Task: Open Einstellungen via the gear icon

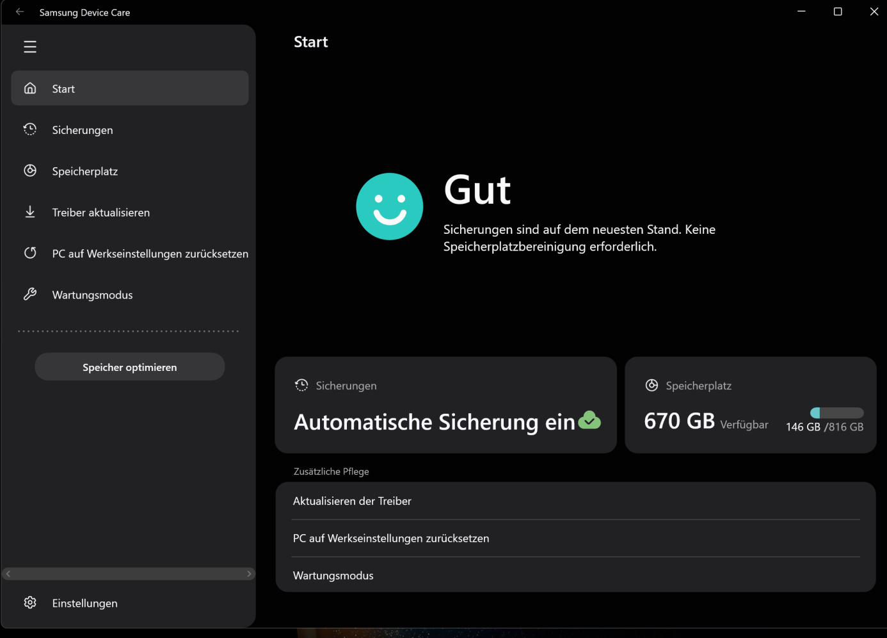Action: 29,602
